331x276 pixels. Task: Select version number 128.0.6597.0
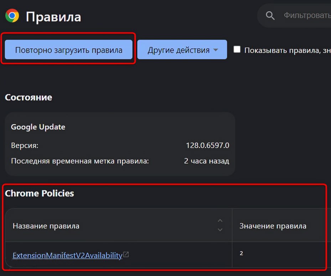[x=207, y=146]
